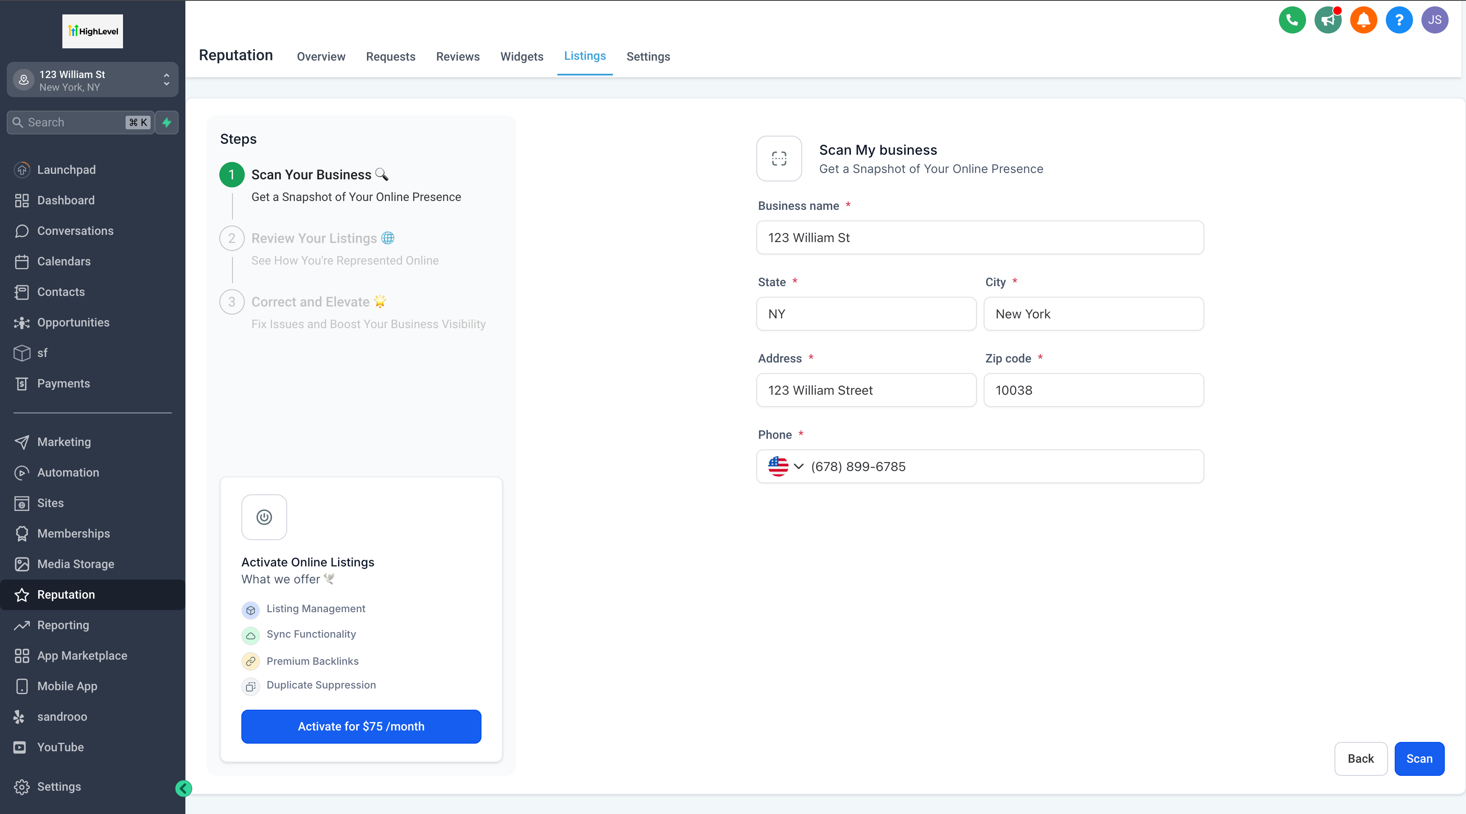This screenshot has height=814, width=1466.
Task: Click Activate for $75 /month button
Action: [361, 726]
